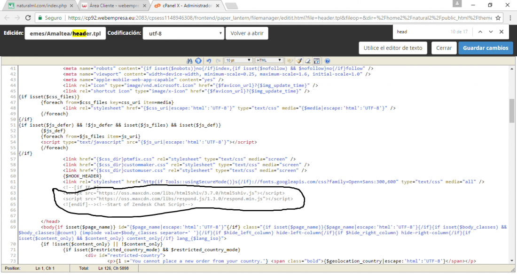517x275 pixels.
Task: Open the utf-8 encoding dropdown
Action: [183, 33]
